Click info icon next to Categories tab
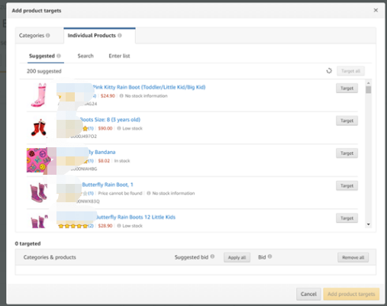The image size is (387, 306). [x=48, y=35]
